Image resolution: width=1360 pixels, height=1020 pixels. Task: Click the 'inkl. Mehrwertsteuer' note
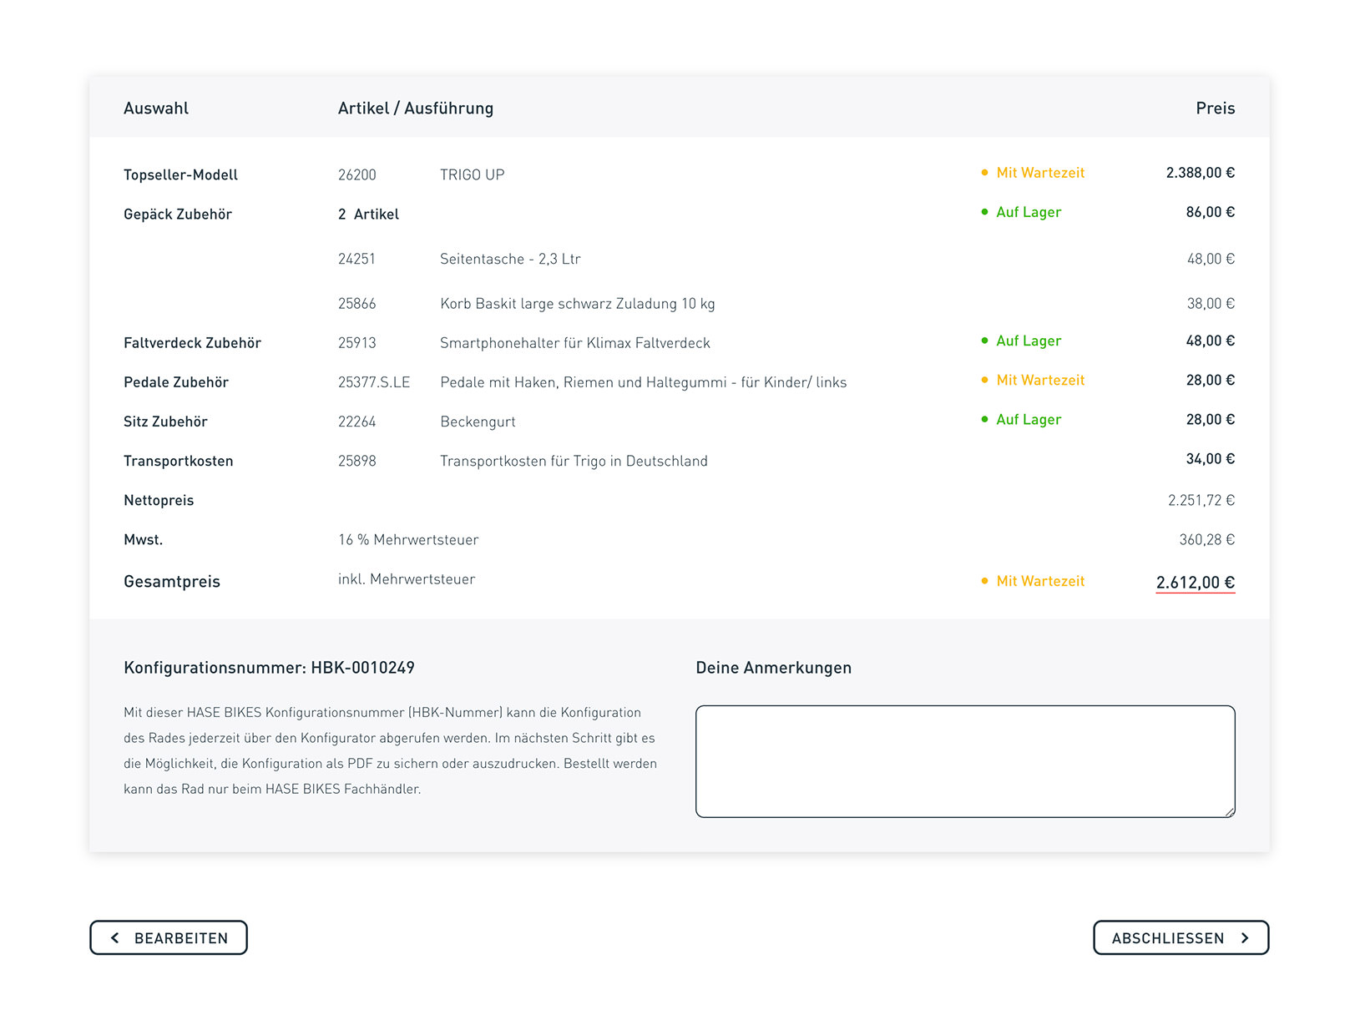coord(407,579)
